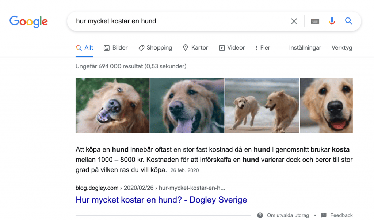
Task: Click the Feedback flag icon
Action: [324, 215]
